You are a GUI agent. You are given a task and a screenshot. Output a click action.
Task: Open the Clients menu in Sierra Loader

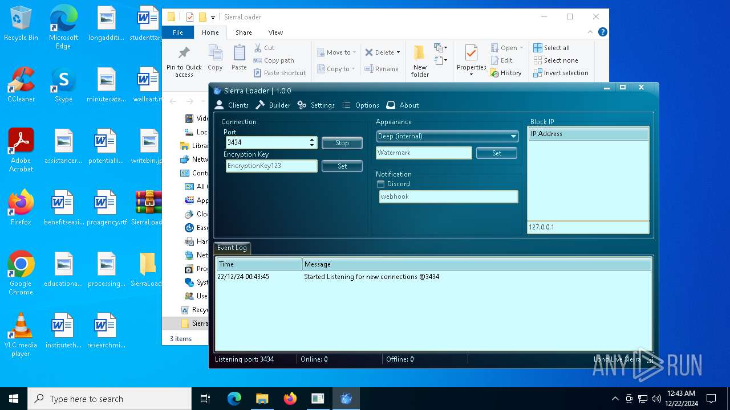[x=232, y=105]
